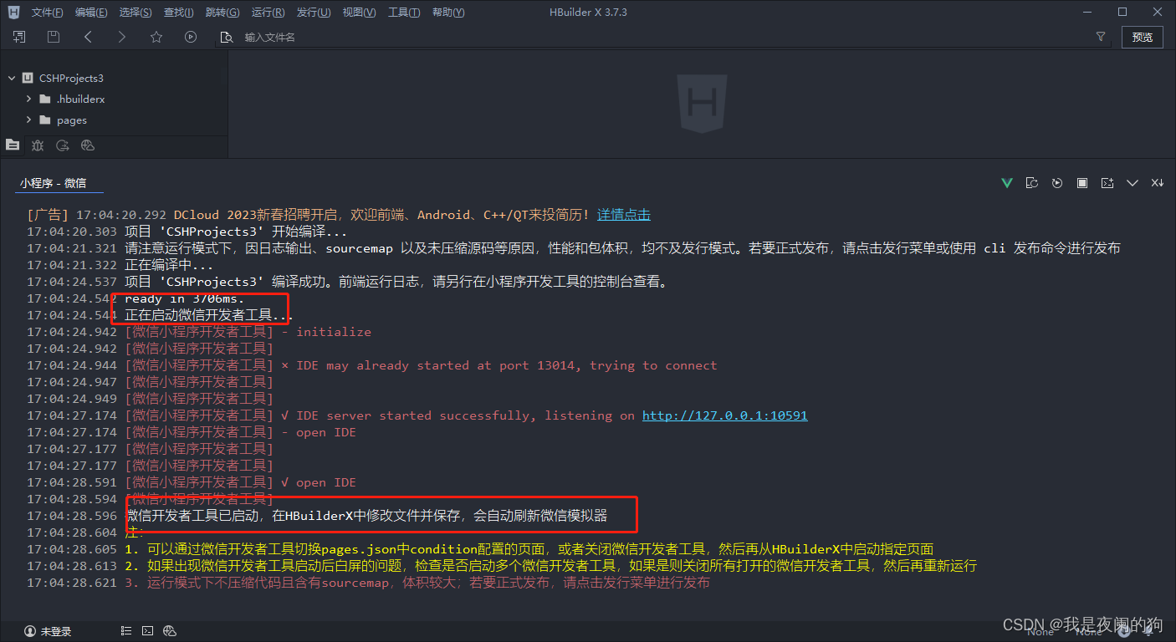Click the device refresh console icon

(1032, 183)
